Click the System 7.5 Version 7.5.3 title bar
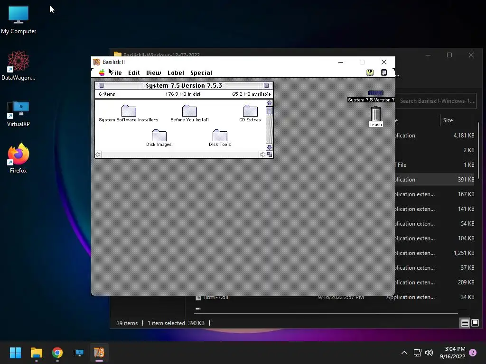 point(184,85)
